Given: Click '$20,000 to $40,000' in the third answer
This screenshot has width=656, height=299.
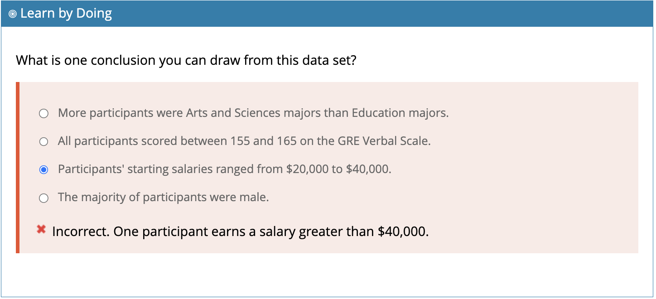Looking at the screenshot, I should 338,169.
